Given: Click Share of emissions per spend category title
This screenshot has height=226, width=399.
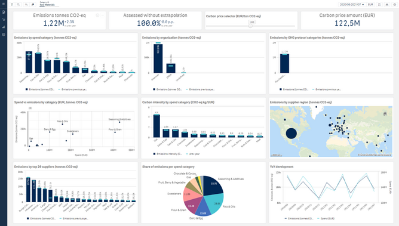Looking at the screenshot, I should pyautogui.click(x=168, y=167).
